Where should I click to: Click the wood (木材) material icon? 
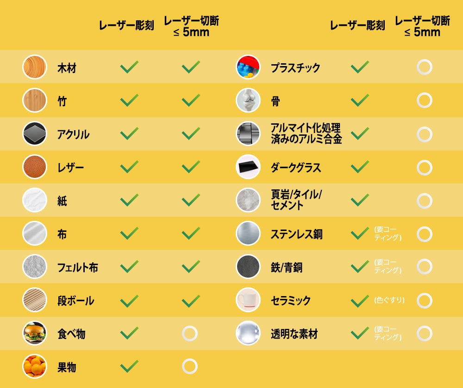pos(35,67)
